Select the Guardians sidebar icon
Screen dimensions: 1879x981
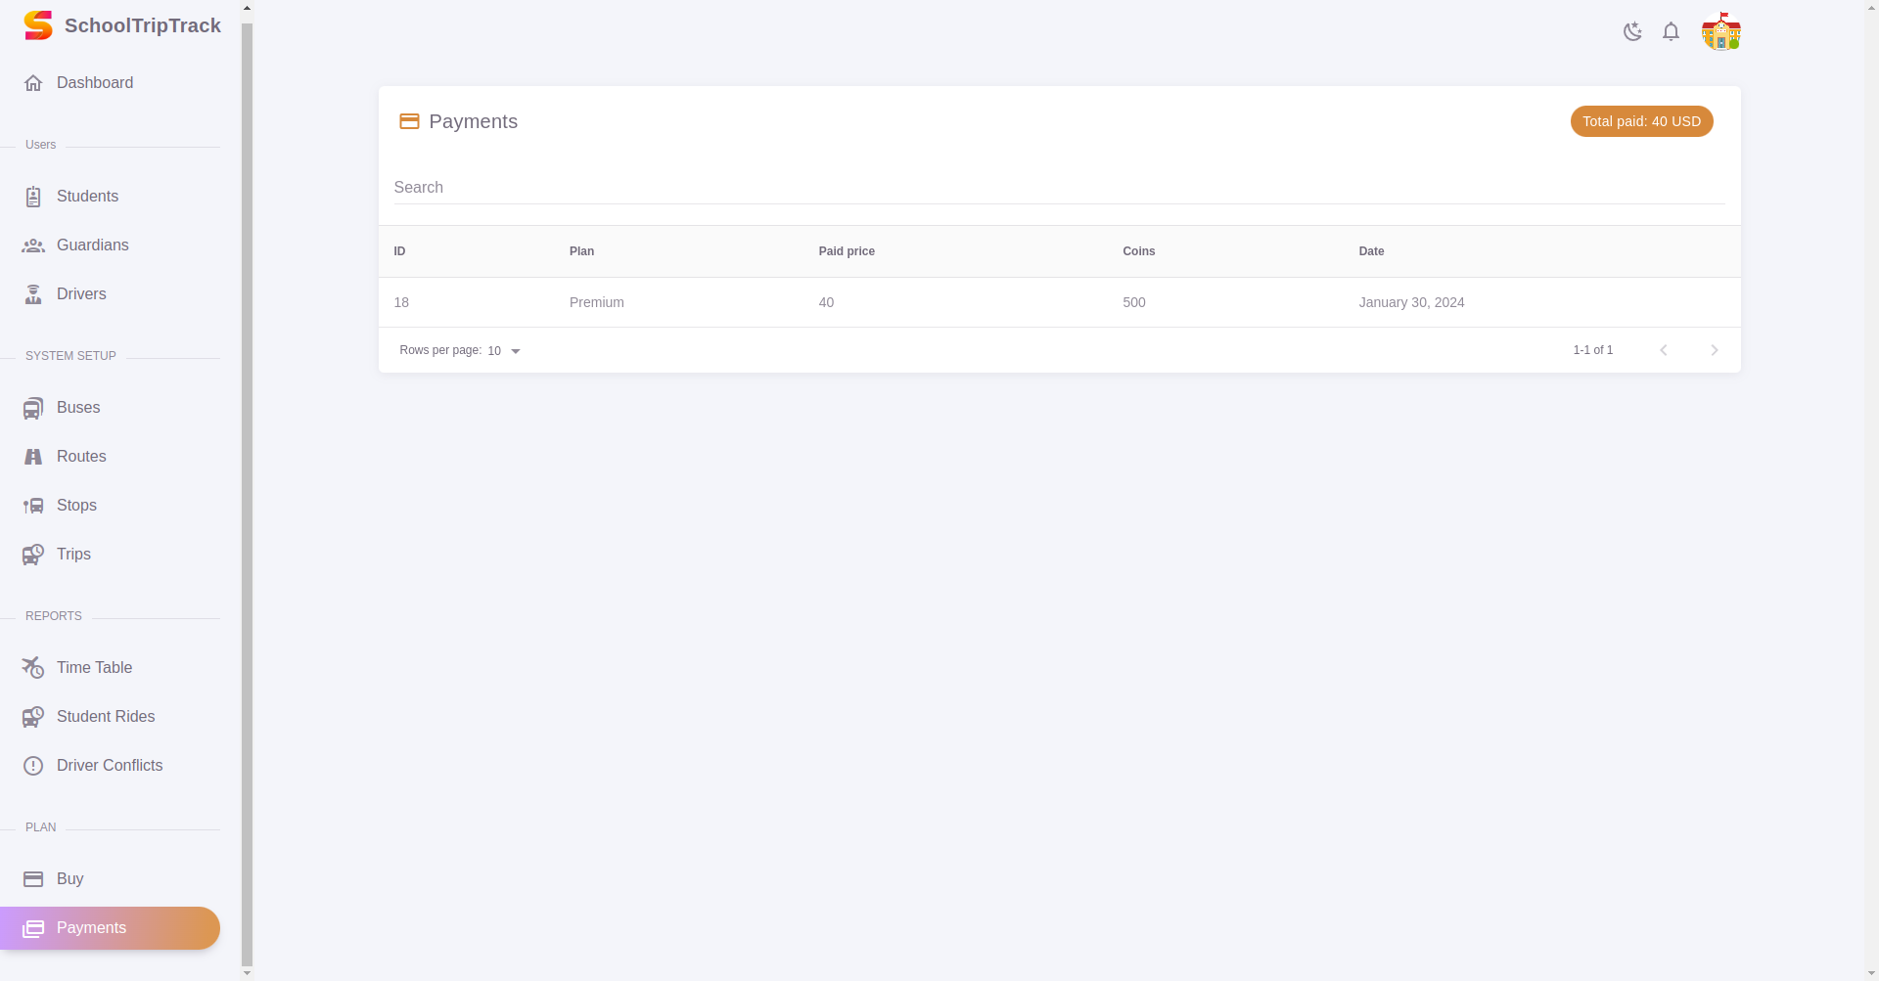(x=34, y=245)
